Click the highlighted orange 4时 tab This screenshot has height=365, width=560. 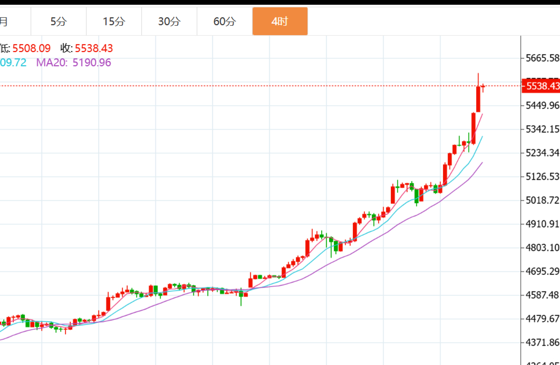[x=279, y=22]
